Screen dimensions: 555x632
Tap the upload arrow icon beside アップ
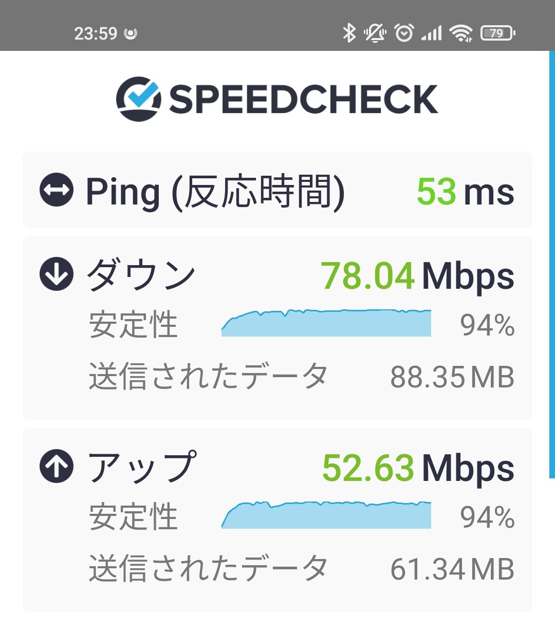pyautogui.click(x=57, y=466)
